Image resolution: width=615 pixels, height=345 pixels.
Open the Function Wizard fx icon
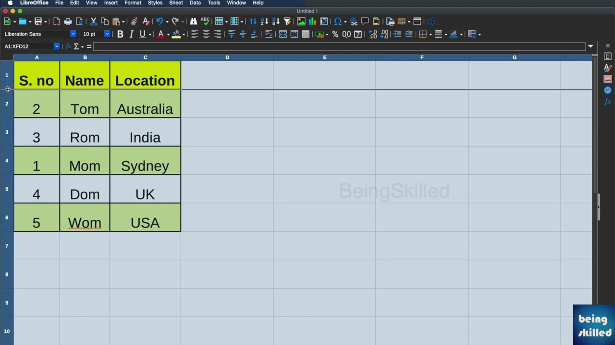(68, 46)
